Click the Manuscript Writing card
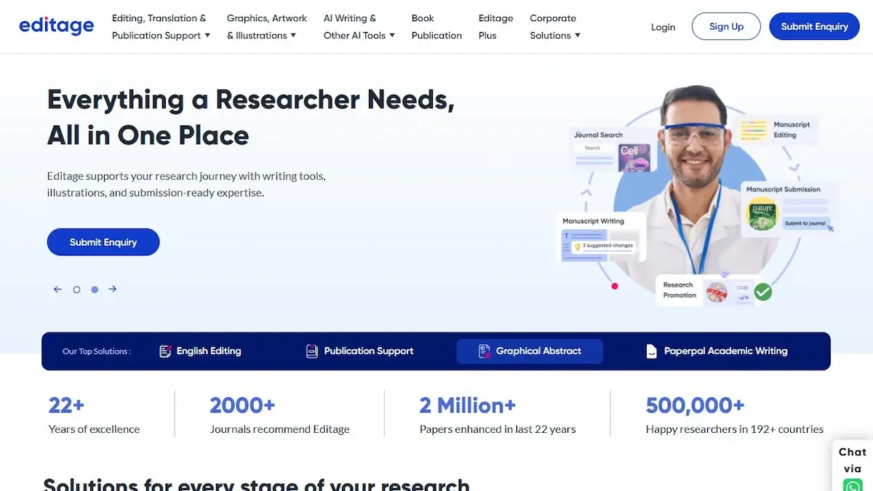 (x=600, y=236)
